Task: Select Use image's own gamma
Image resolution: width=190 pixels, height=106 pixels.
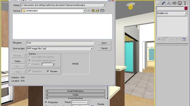Action: (29, 57)
